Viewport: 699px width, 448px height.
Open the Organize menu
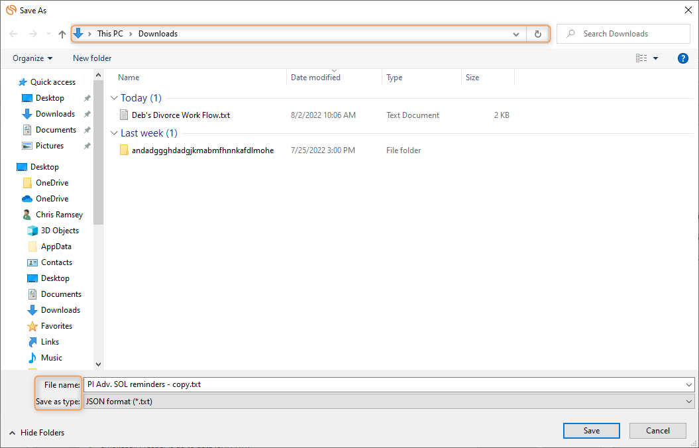coord(31,58)
